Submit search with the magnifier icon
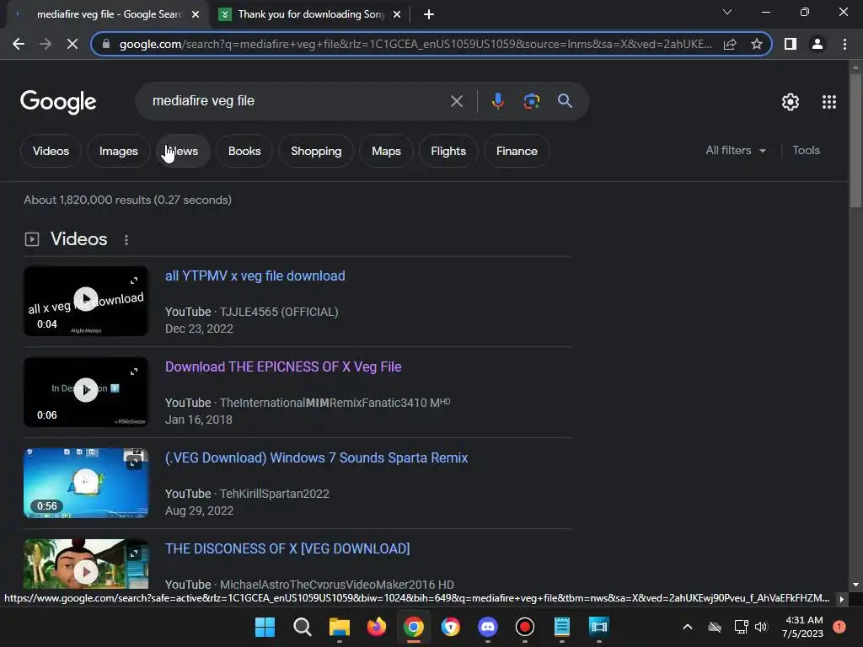The image size is (863, 647). tap(565, 101)
